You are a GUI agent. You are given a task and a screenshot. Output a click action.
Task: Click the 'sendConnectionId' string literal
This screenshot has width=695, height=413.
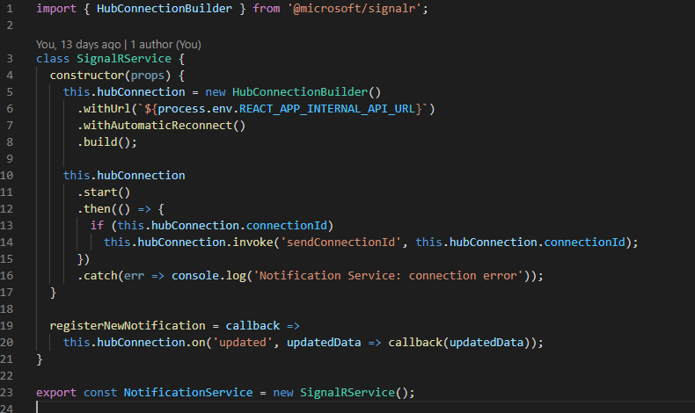(340, 243)
